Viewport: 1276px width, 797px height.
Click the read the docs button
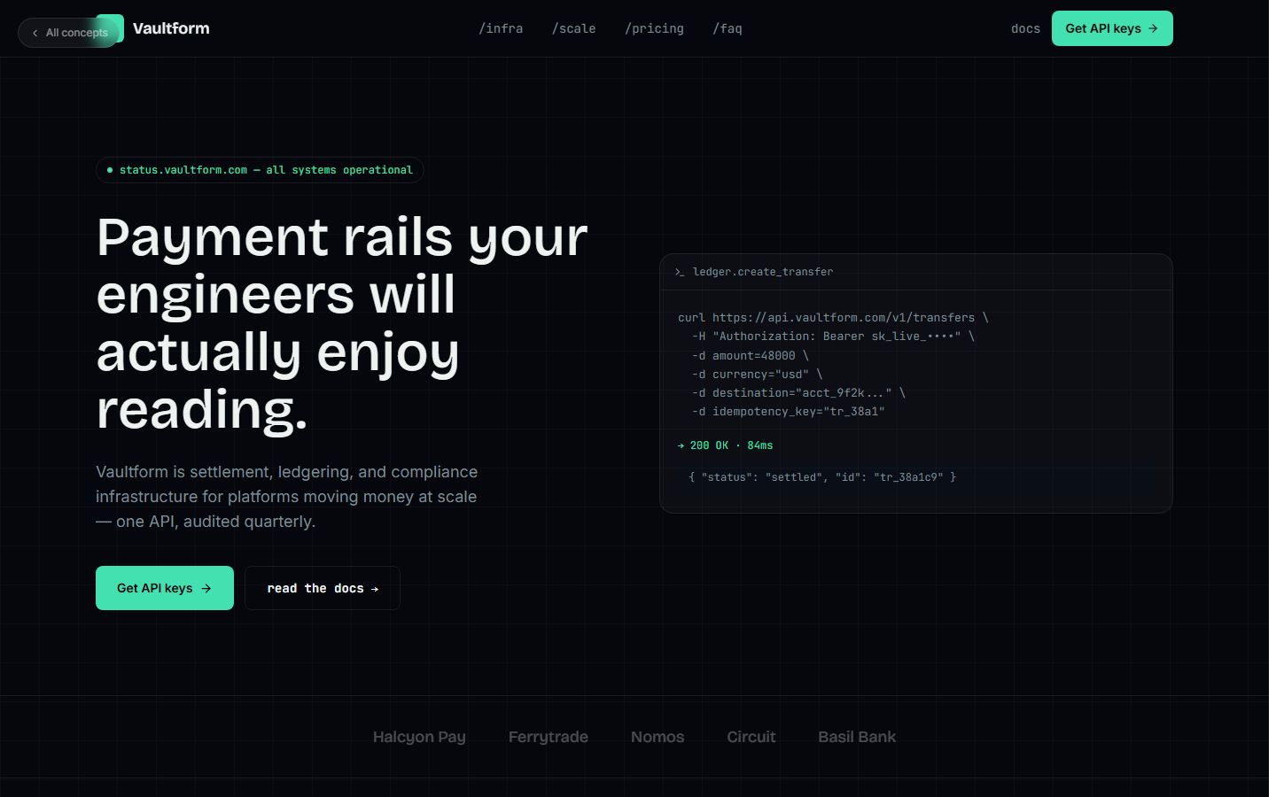(323, 588)
